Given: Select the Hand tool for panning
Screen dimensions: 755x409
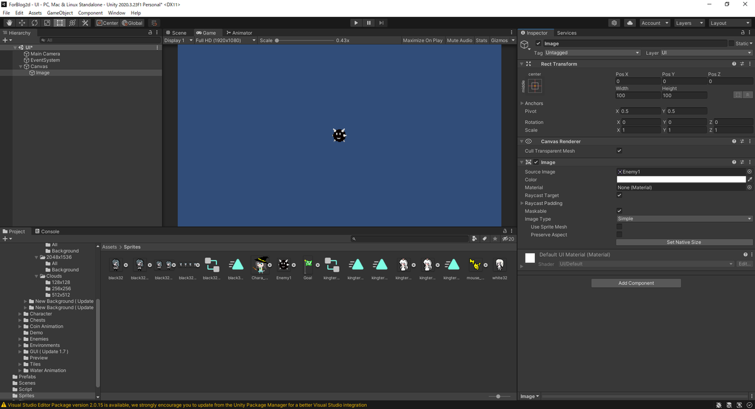Looking at the screenshot, I should [x=9, y=23].
